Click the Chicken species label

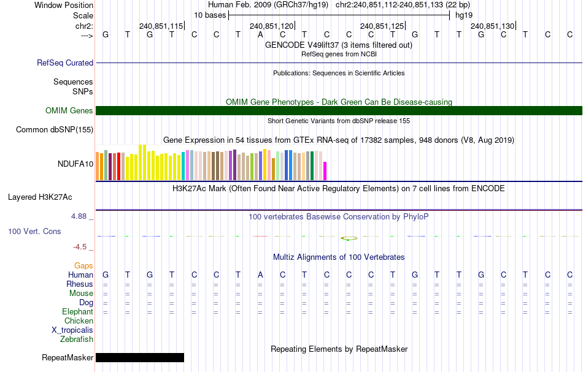[79, 321]
